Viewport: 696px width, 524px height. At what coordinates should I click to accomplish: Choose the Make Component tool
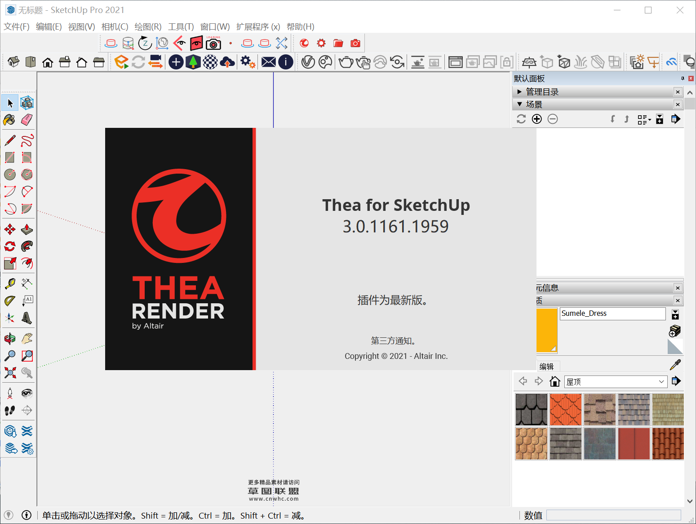(x=27, y=103)
